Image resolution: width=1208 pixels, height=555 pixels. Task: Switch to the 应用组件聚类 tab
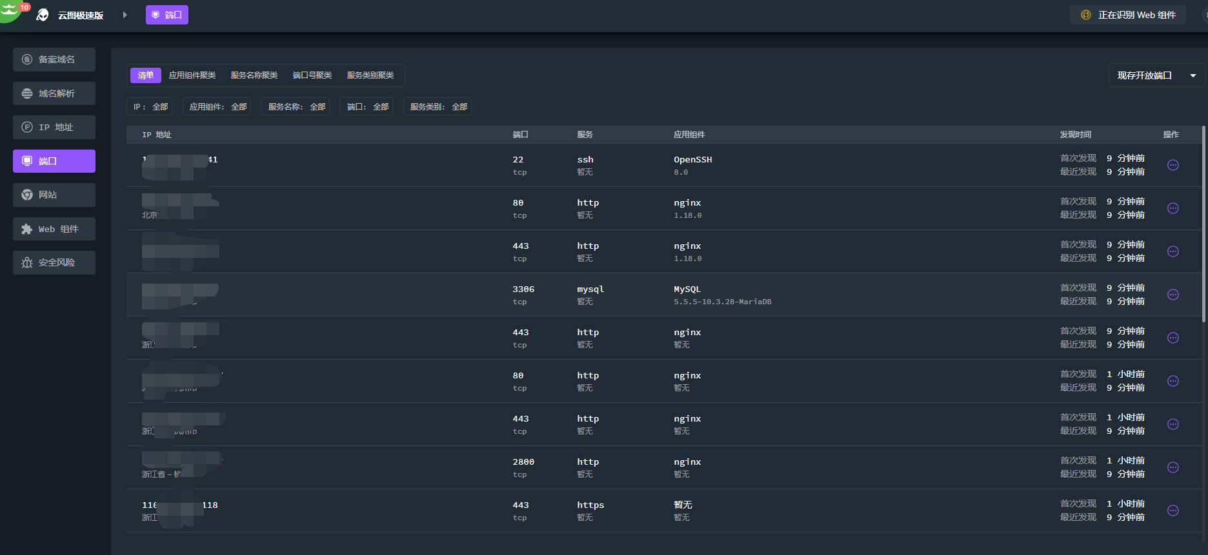(x=192, y=75)
